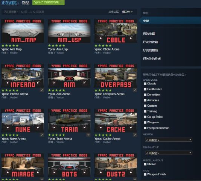Click the Yprac Train Arena title link
Image resolution: width=201 pixels, height=181 pixels.
coord(60,139)
